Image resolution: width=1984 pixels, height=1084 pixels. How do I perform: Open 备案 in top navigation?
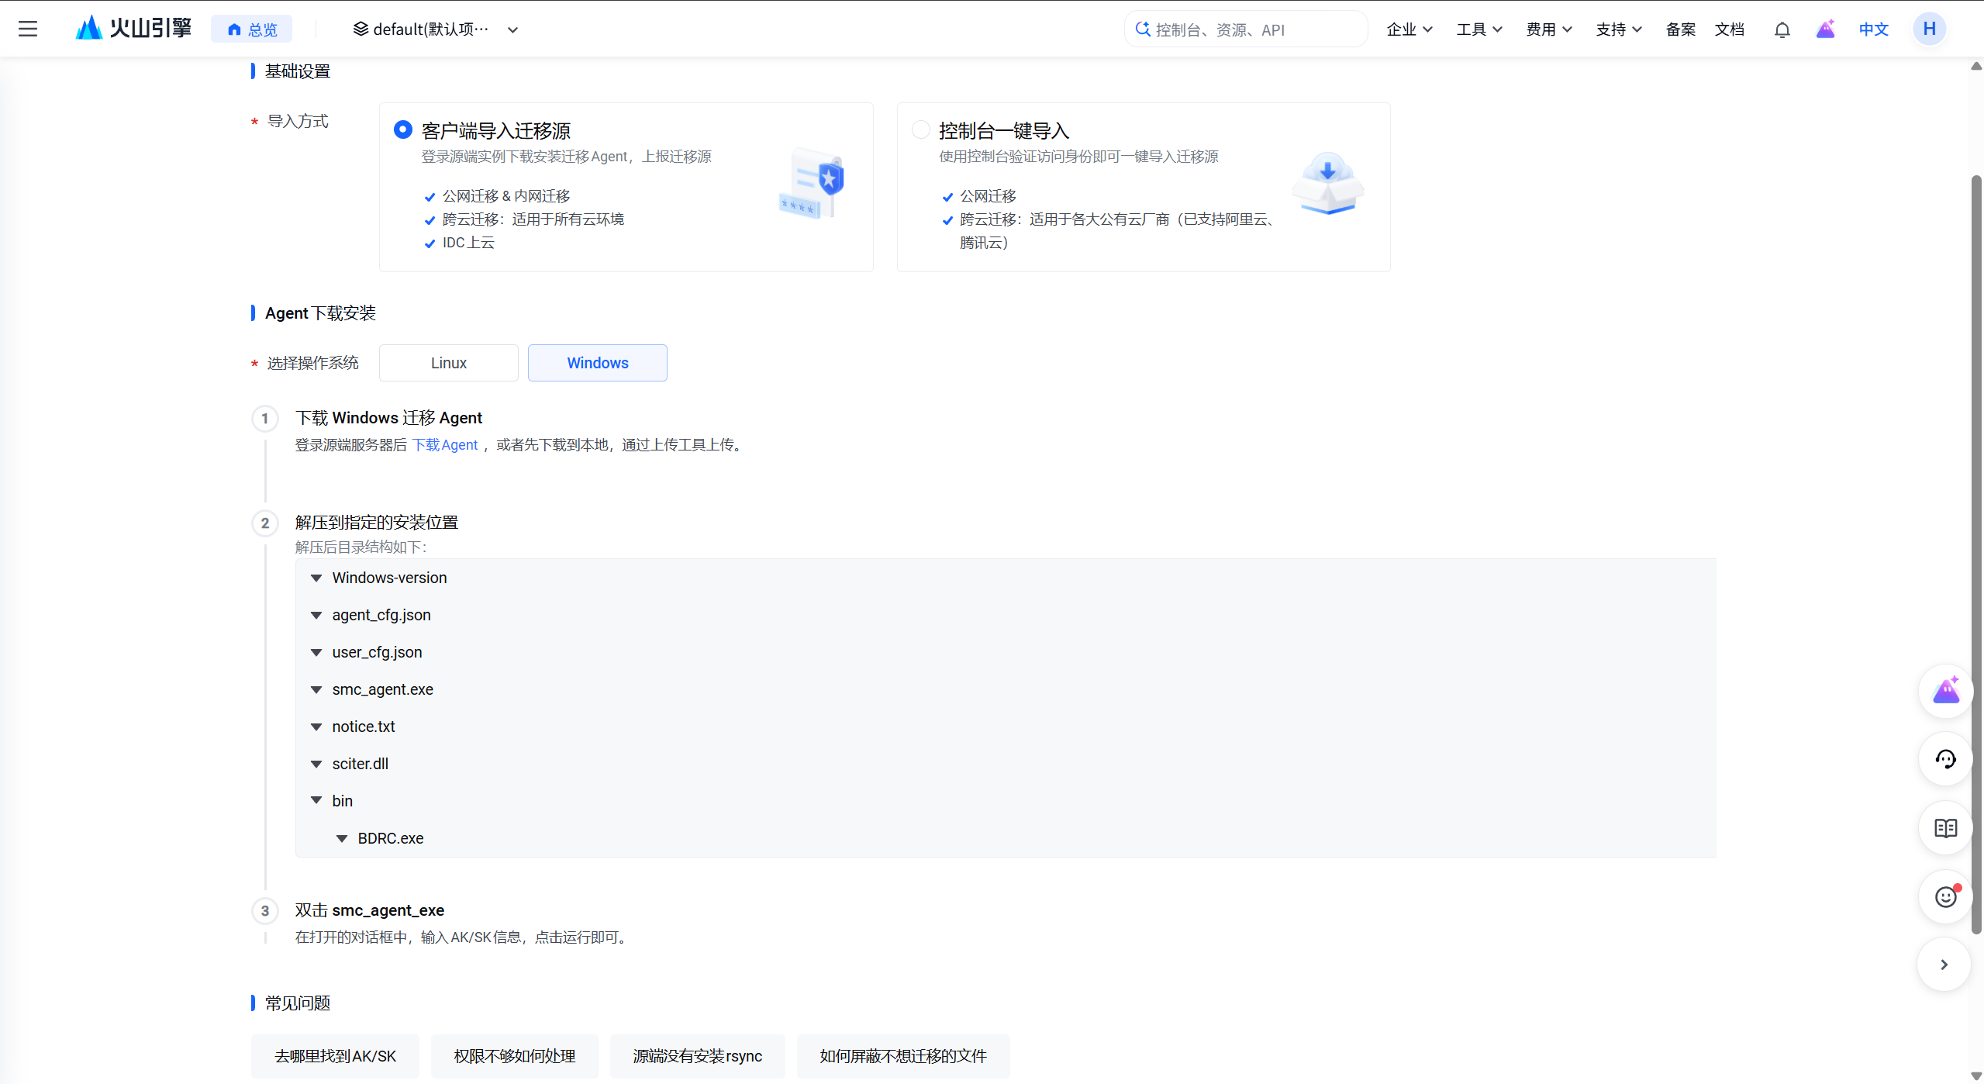point(1680,29)
